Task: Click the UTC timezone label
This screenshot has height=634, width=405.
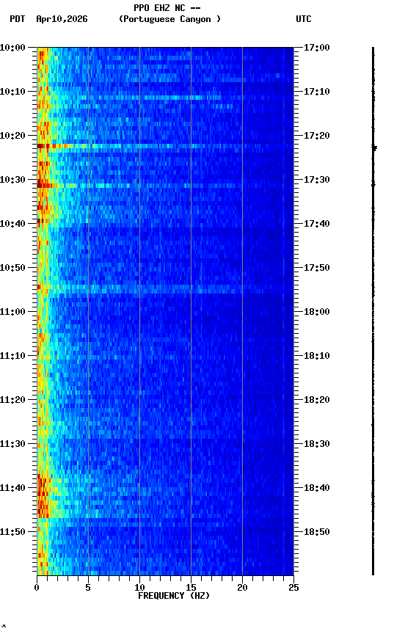Action: 304,19
